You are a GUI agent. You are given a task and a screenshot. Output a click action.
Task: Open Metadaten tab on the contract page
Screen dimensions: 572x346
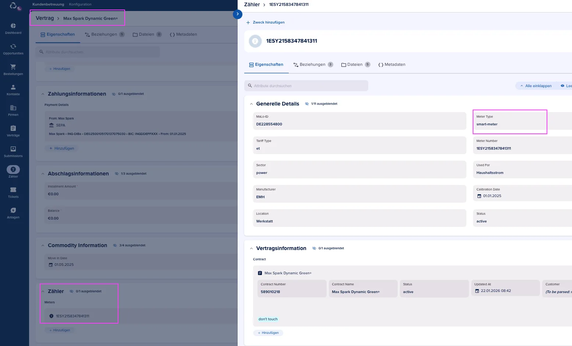click(183, 34)
